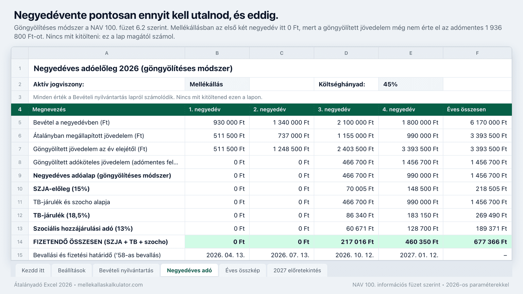Viewport: 523px width, 294px height.
Task: Click the 677 366 Ft annual total
Action: [477, 242]
